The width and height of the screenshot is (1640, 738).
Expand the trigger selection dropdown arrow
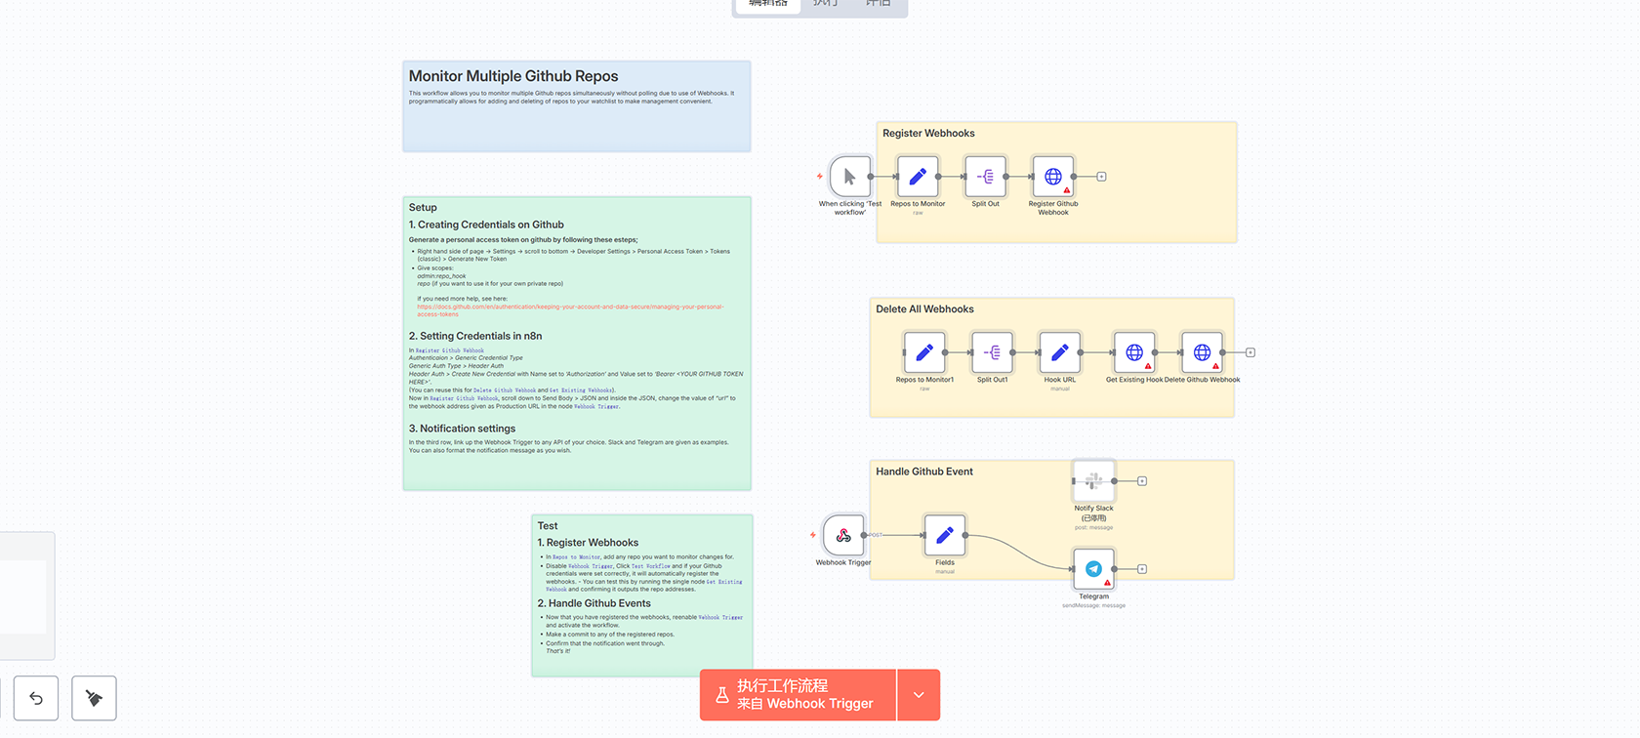coord(919,695)
